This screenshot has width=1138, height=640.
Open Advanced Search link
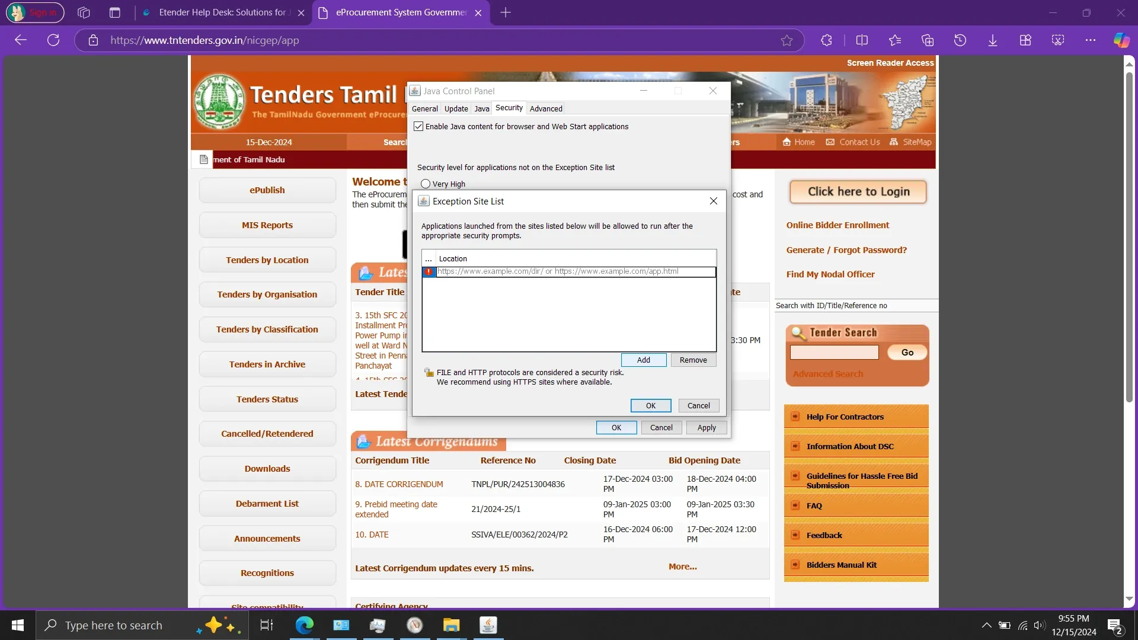pyautogui.click(x=828, y=375)
